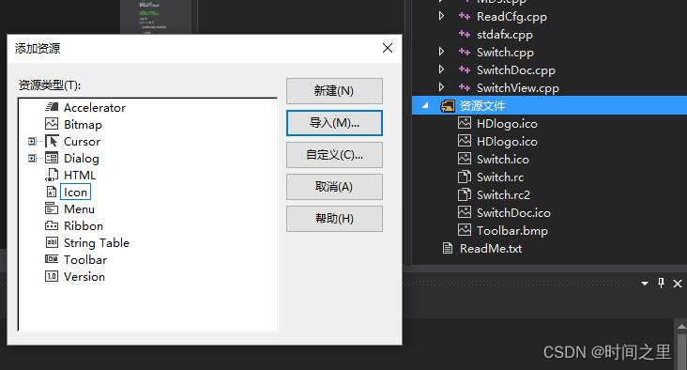Viewport: 687px width, 370px height.
Task: Select the Cursor label in the list
Action: click(x=82, y=142)
